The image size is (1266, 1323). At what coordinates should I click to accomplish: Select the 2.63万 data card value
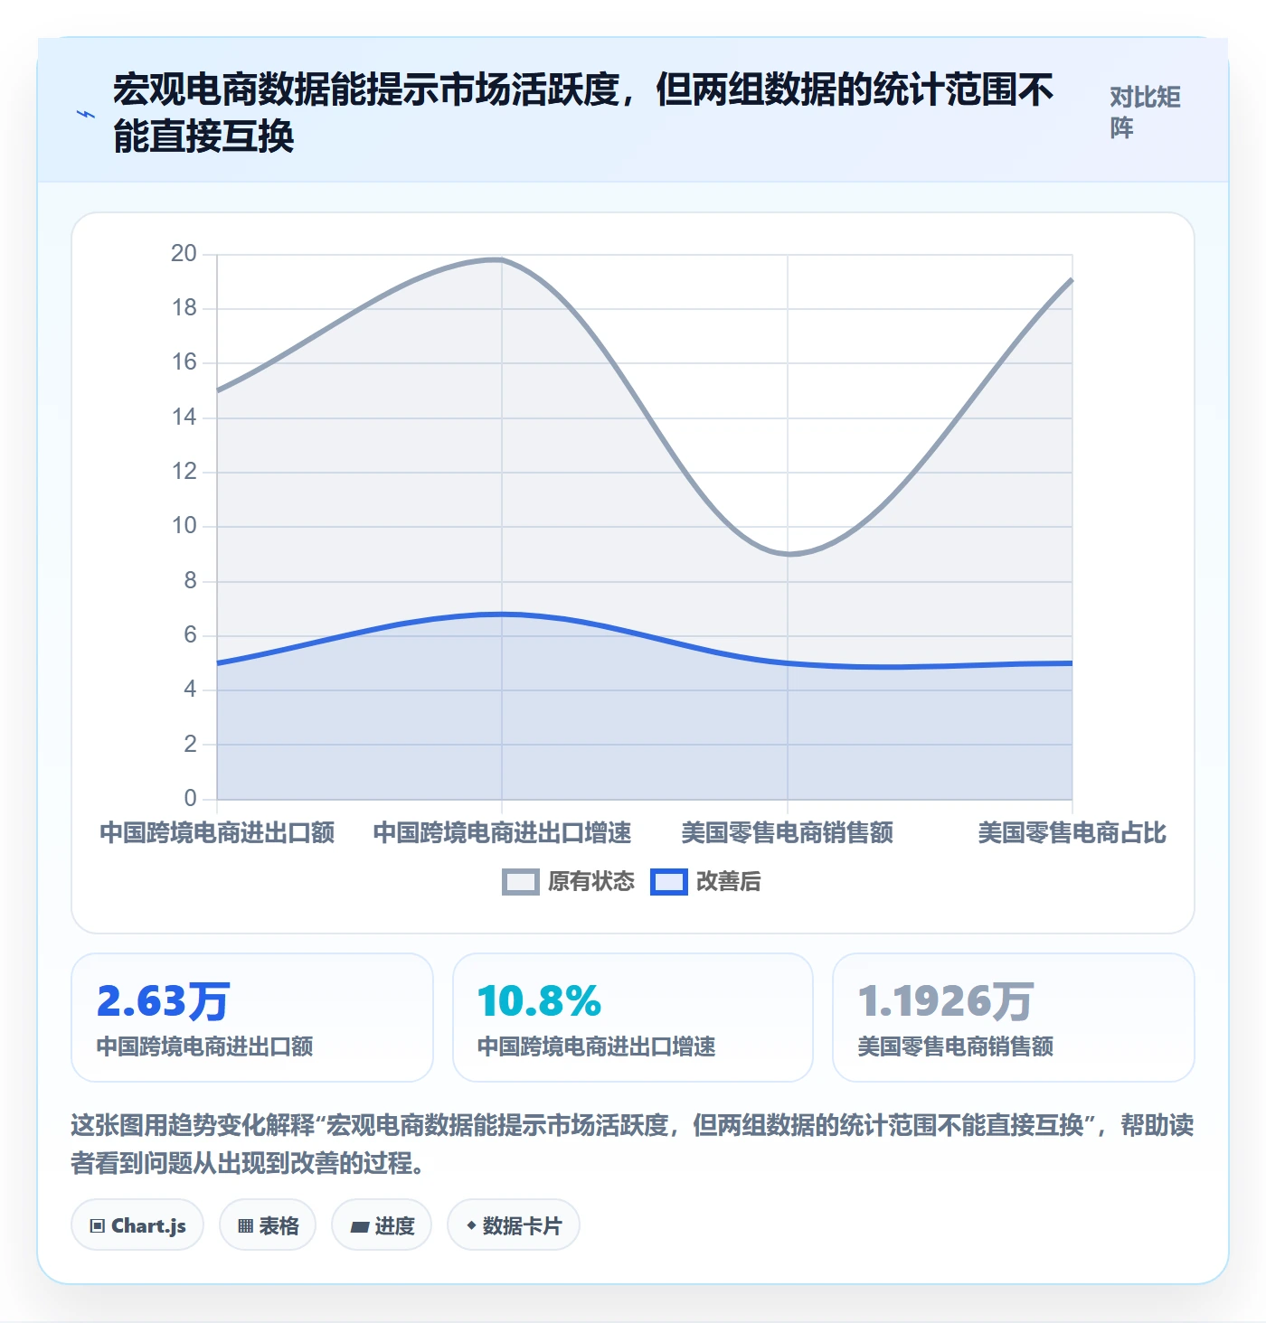163,1001
